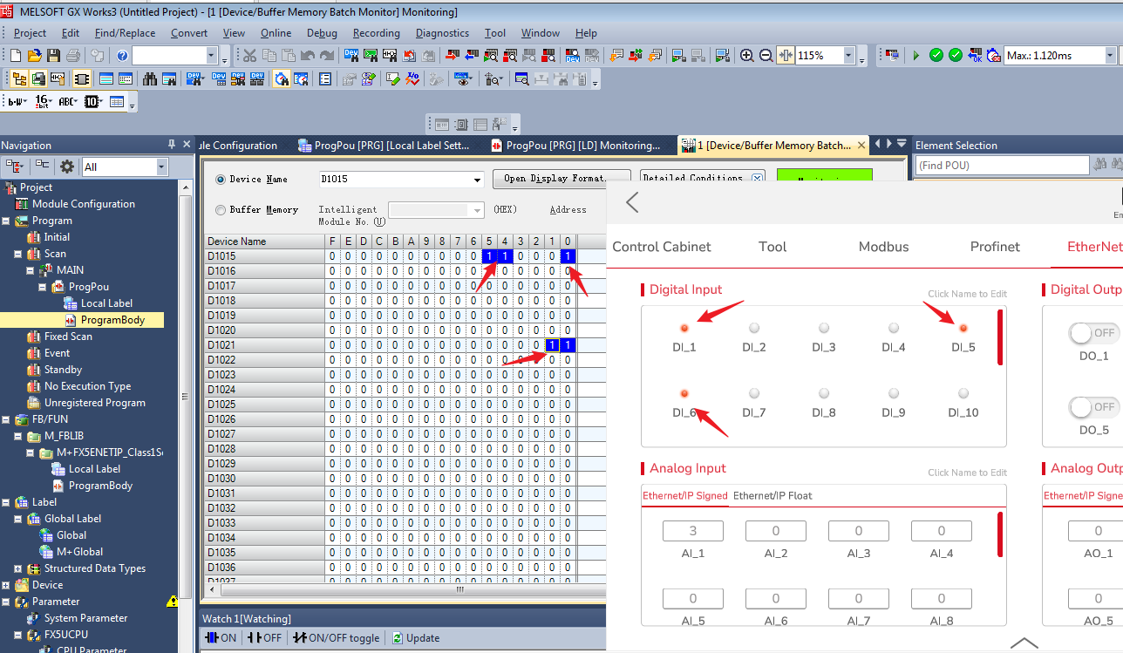Click the back arrow in robot panel
The width and height of the screenshot is (1123, 653).
pyautogui.click(x=633, y=203)
